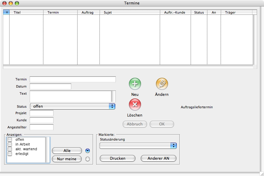
Task: Click the Anderer AN button
Action: pyautogui.click(x=158, y=159)
